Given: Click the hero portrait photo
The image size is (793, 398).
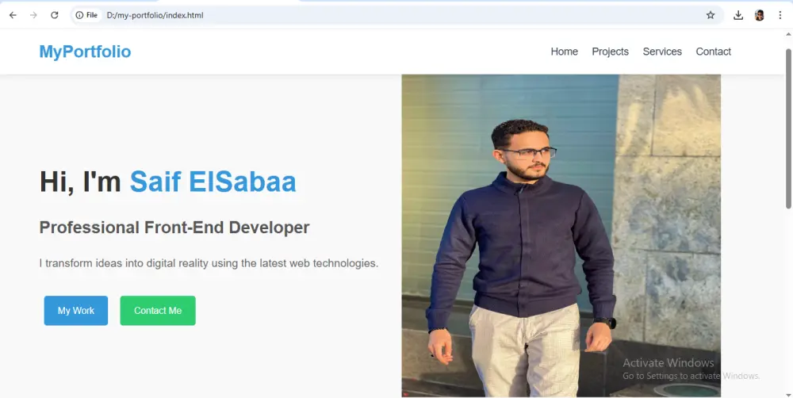Looking at the screenshot, I should tap(561, 235).
